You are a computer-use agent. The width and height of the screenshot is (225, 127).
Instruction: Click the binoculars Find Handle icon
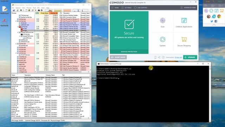click(x=39, y=10)
